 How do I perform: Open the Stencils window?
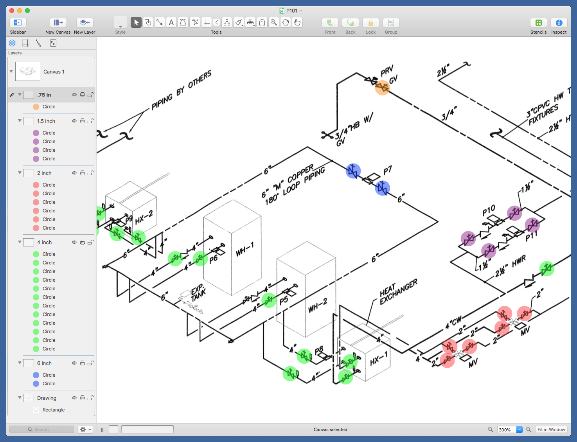538,23
